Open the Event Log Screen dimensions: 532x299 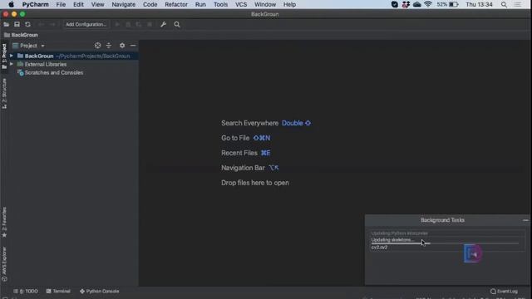[504, 292]
